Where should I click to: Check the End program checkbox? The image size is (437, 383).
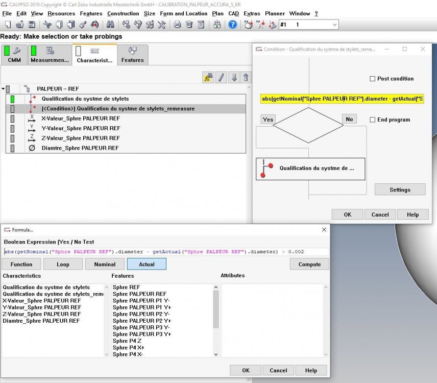(x=373, y=119)
